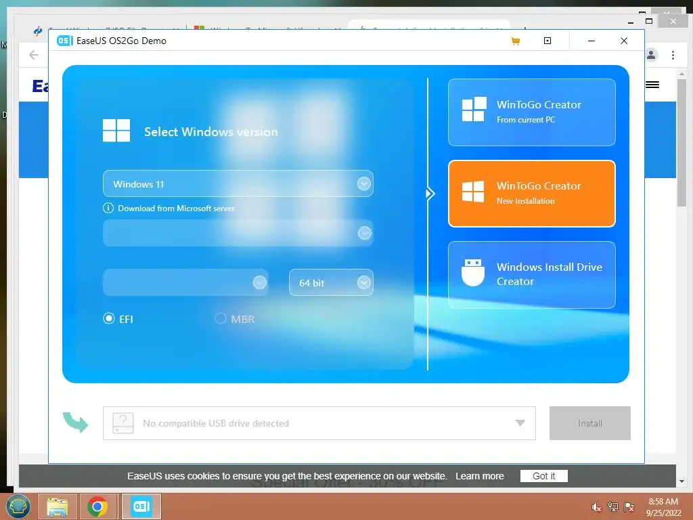Open the 64 bit architecture dropdown
This screenshot has height=520, width=693.
click(x=331, y=282)
